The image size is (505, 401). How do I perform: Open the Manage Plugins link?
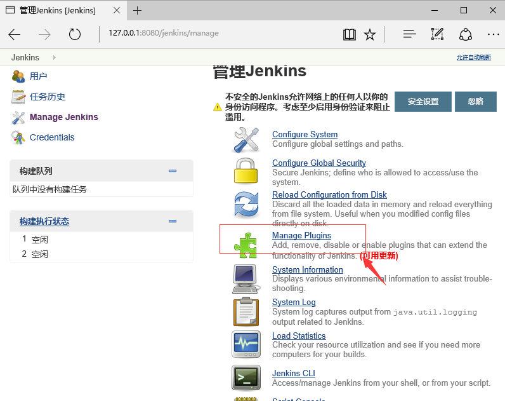pyautogui.click(x=301, y=236)
